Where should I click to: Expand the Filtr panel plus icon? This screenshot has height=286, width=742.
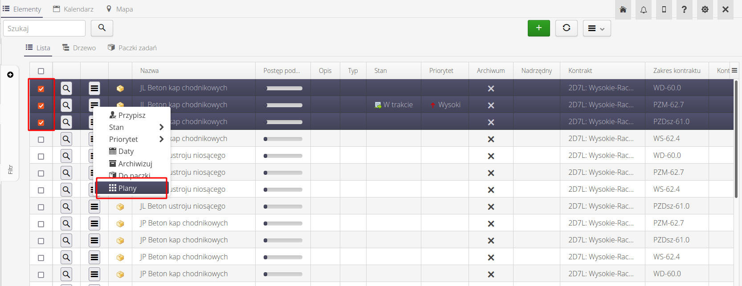click(x=10, y=75)
